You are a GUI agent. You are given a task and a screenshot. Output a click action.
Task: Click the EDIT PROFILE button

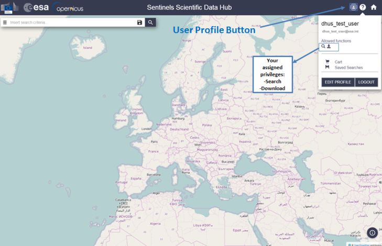tap(338, 82)
